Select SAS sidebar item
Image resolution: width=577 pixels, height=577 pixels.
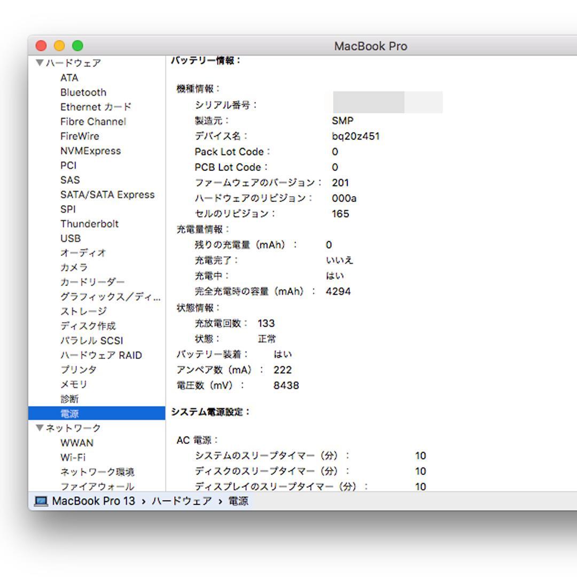(x=70, y=180)
